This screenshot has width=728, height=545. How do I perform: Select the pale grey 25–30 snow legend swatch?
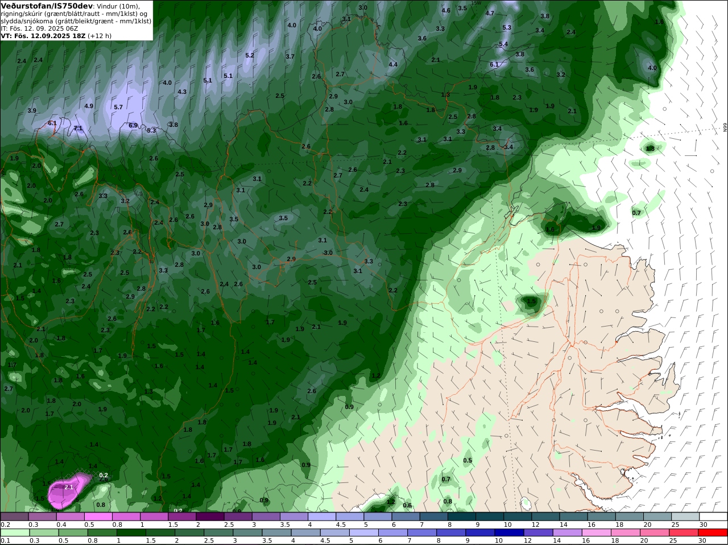click(x=685, y=517)
